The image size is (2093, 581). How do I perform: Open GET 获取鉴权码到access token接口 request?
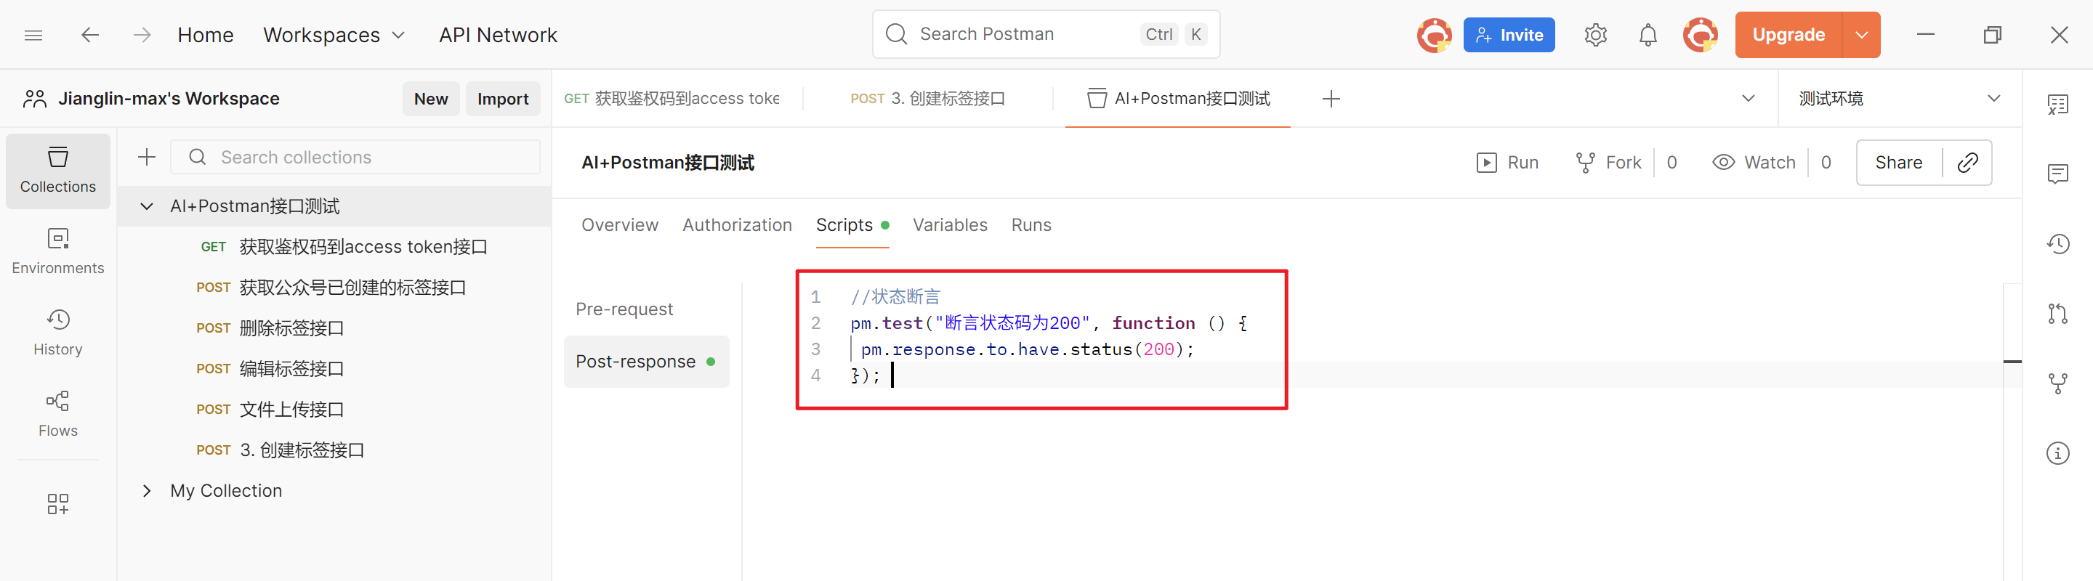334,247
